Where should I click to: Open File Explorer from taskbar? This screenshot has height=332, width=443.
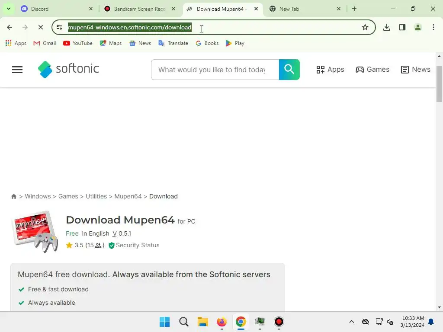tap(202, 322)
